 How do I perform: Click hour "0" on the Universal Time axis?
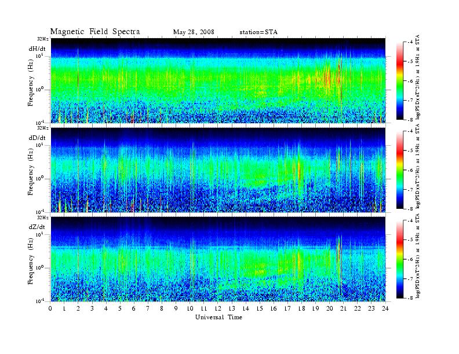50,308
